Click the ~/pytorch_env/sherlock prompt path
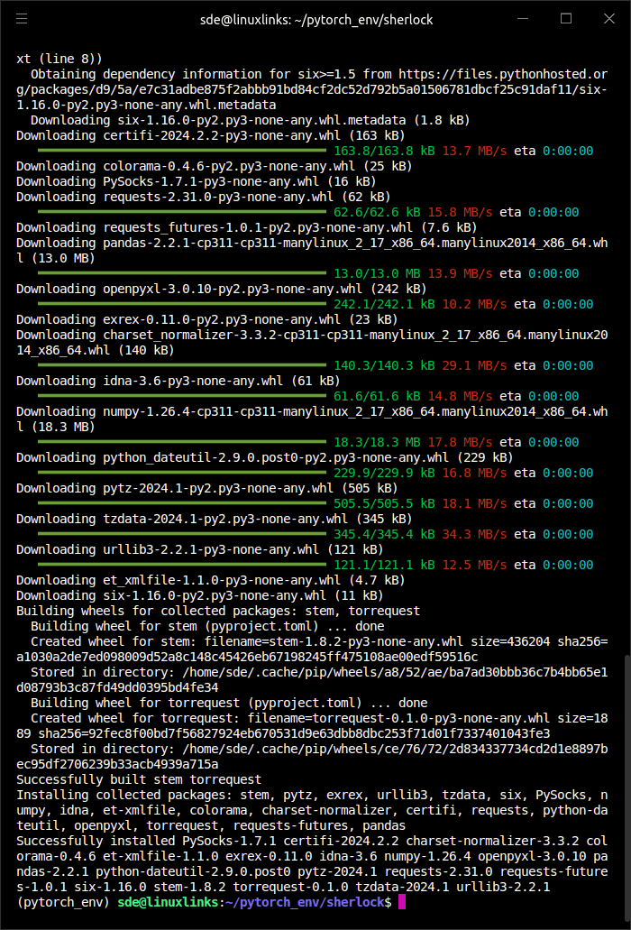The width and height of the screenshot is (631, 930). point(305,902)
